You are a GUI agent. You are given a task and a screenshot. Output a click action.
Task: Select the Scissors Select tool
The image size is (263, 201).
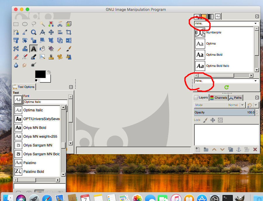(x=60, y=24)
